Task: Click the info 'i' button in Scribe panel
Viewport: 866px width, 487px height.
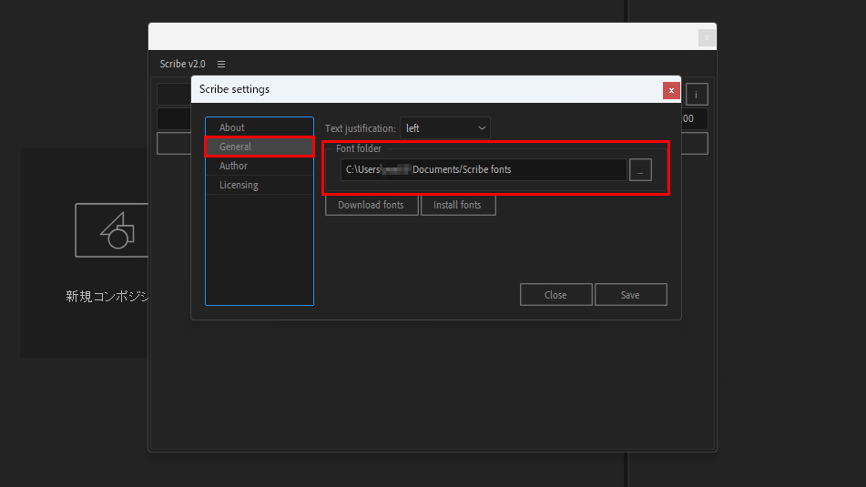Action: tap(697, 95)
